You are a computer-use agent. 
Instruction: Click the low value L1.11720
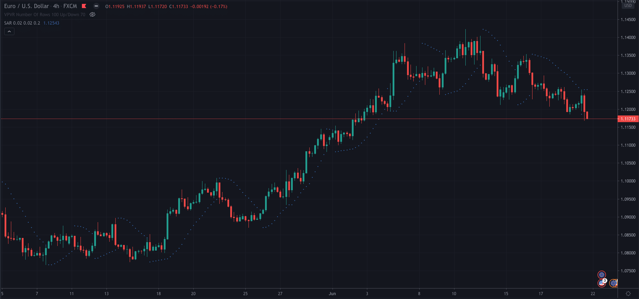pyautogui.click(x=157, y=6)
